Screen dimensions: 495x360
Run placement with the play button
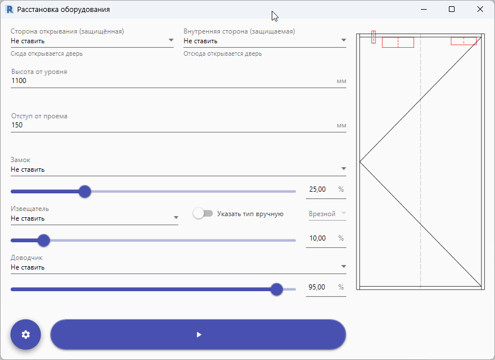point(198,334)
